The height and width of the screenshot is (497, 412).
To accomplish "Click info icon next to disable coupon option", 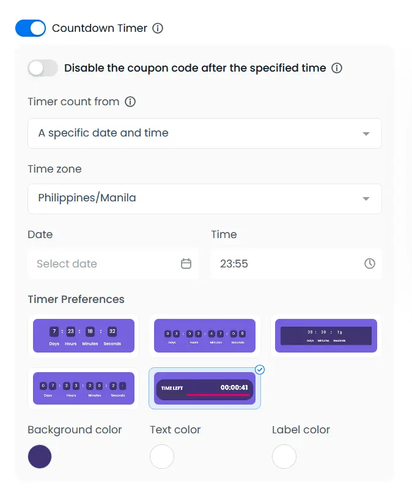I will [x=337, y=68].
